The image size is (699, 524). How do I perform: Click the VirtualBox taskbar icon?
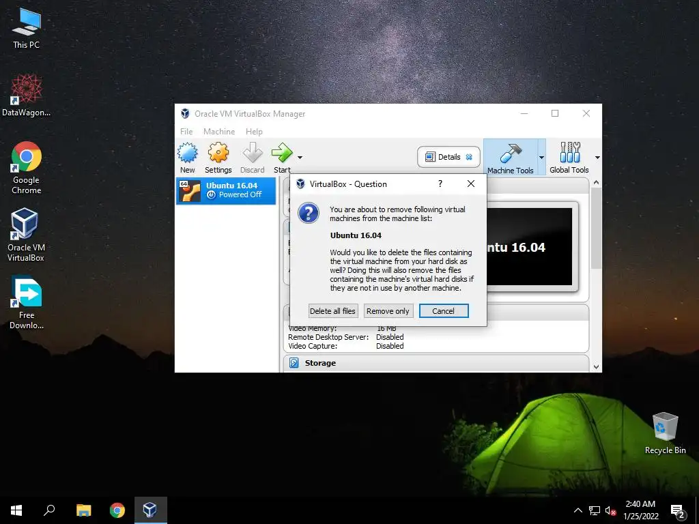150,510
